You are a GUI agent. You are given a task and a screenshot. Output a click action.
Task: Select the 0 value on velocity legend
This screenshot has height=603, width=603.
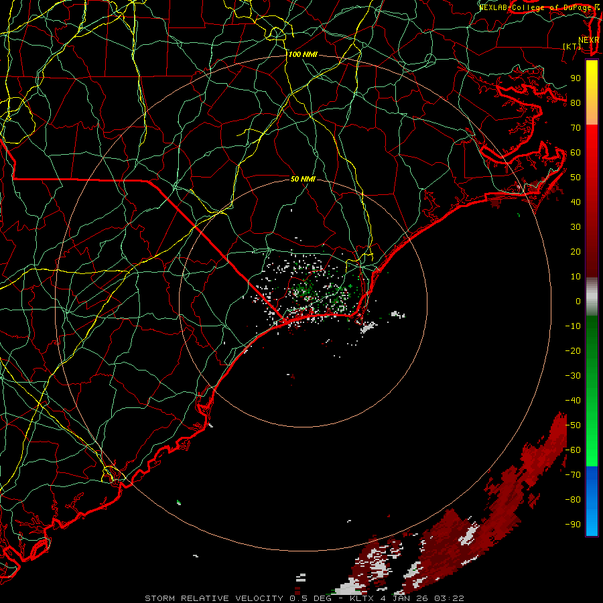(x=578, y=301)
